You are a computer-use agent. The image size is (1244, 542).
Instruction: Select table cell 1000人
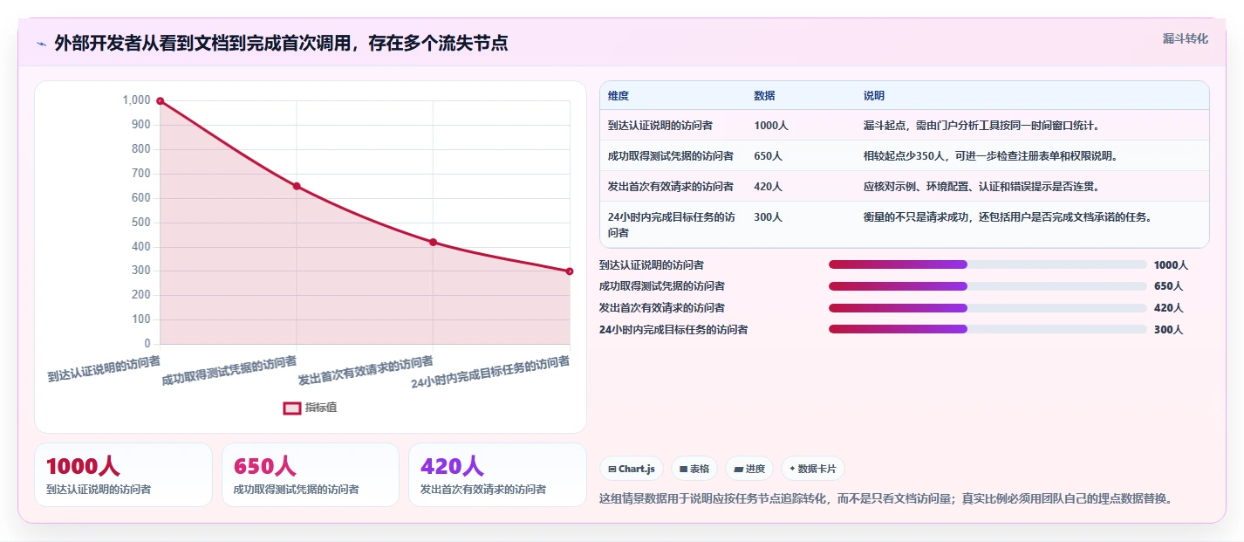click(x=771, y=126)
